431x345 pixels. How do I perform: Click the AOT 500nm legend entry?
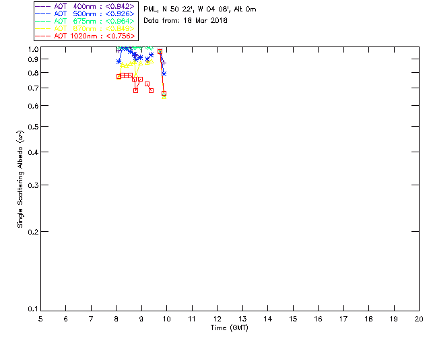pyautogui.click(x=86, y=13)
